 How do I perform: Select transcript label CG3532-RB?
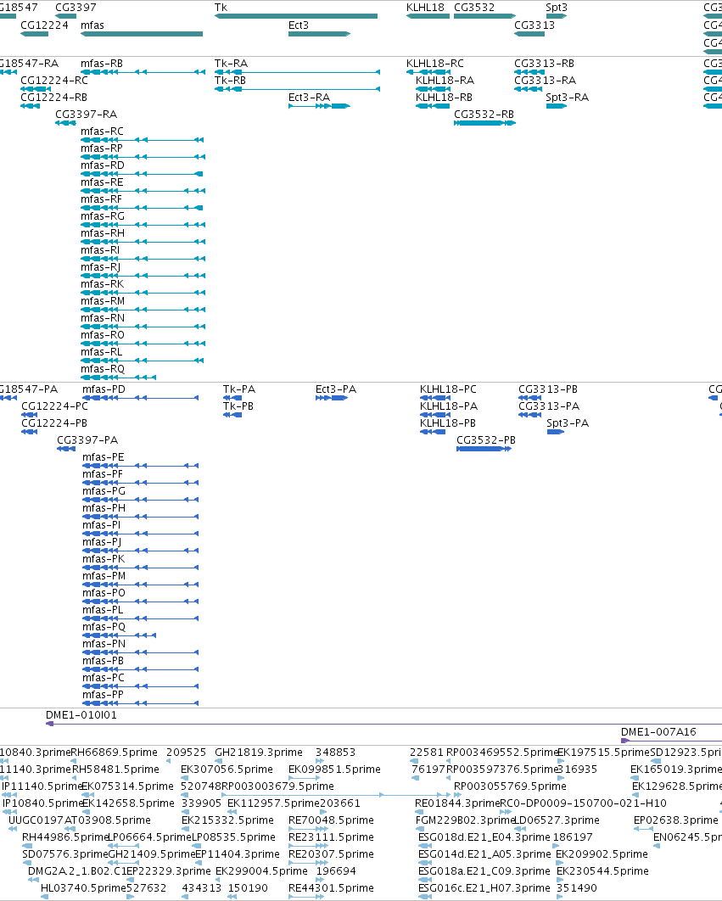click(484, 115)
